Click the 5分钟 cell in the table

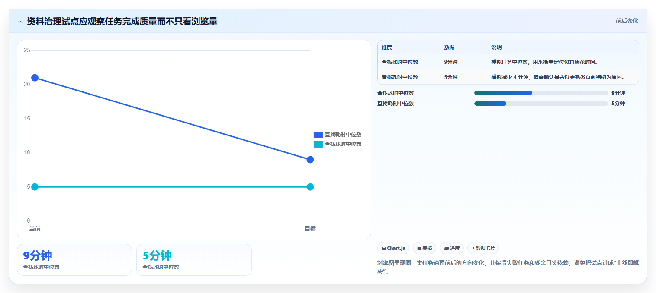coord(450,77)
